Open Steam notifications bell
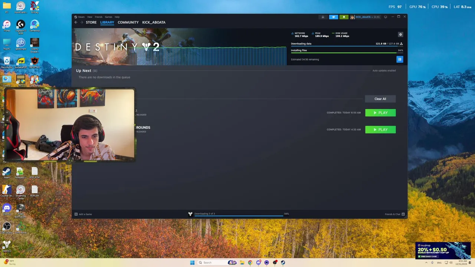The width and height of the screenshot is (475, 267). (x=344, y=17)
